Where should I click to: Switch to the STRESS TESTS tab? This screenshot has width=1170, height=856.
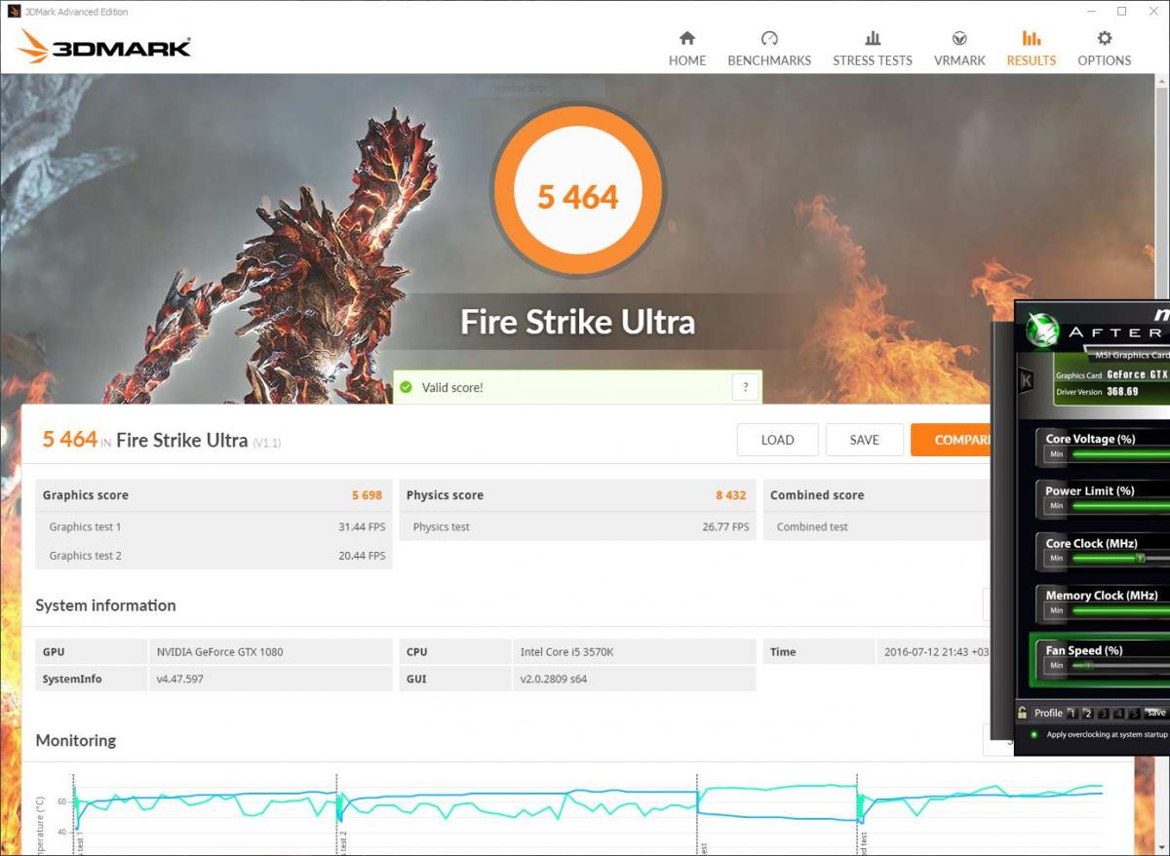(x=873, y=49)
